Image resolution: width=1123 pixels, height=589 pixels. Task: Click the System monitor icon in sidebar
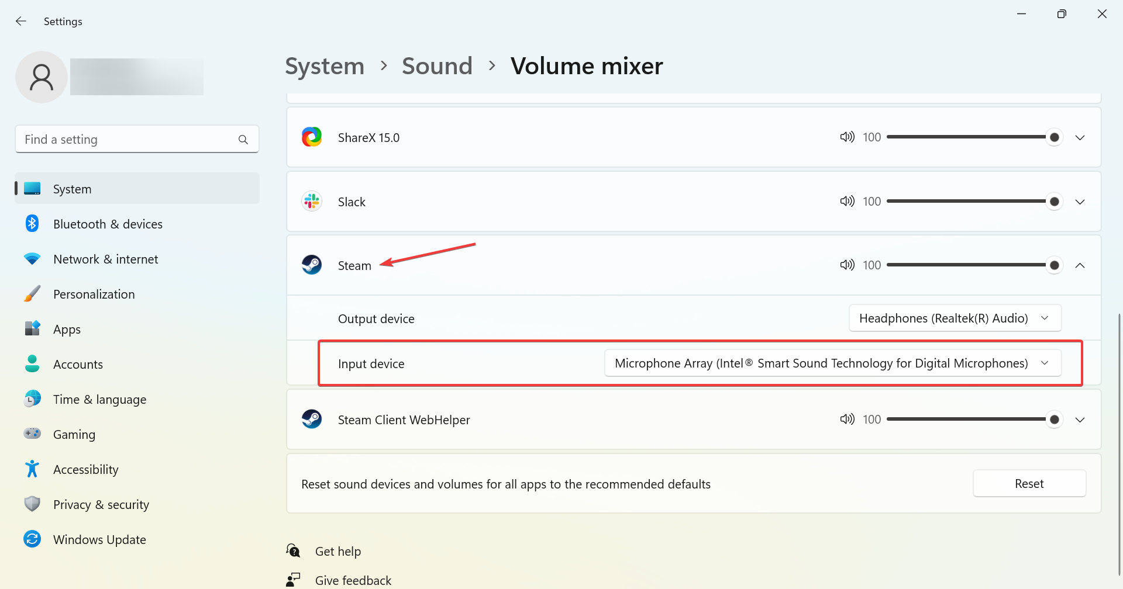[x=32, y=189]
